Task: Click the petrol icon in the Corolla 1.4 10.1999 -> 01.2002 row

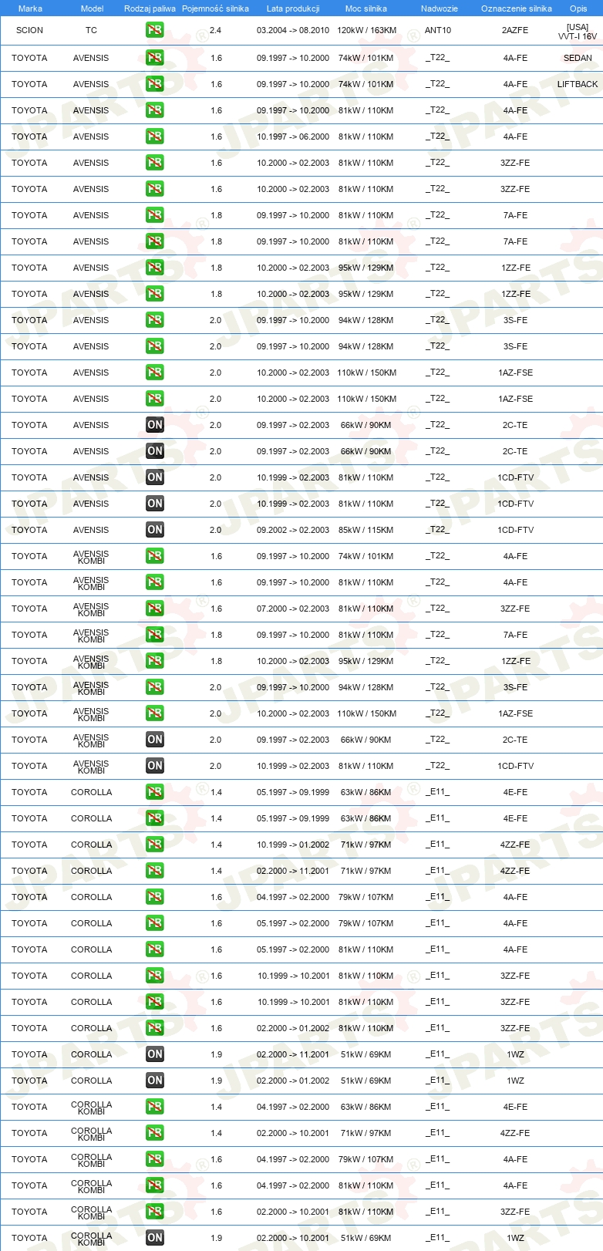Action: click(x=154, y=845)
